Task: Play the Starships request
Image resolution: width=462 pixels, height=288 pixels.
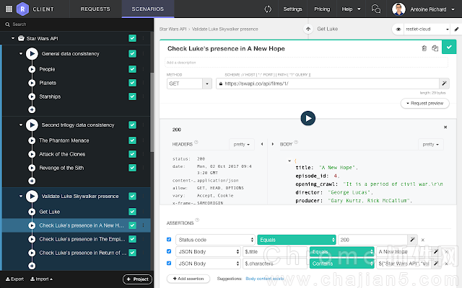Action: coord(32,96)
